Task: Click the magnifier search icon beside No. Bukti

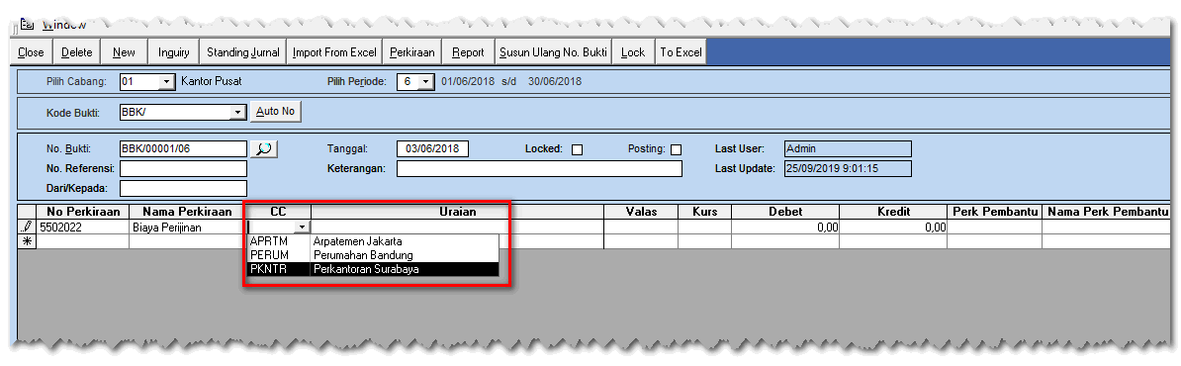Action: pos(264,149)
